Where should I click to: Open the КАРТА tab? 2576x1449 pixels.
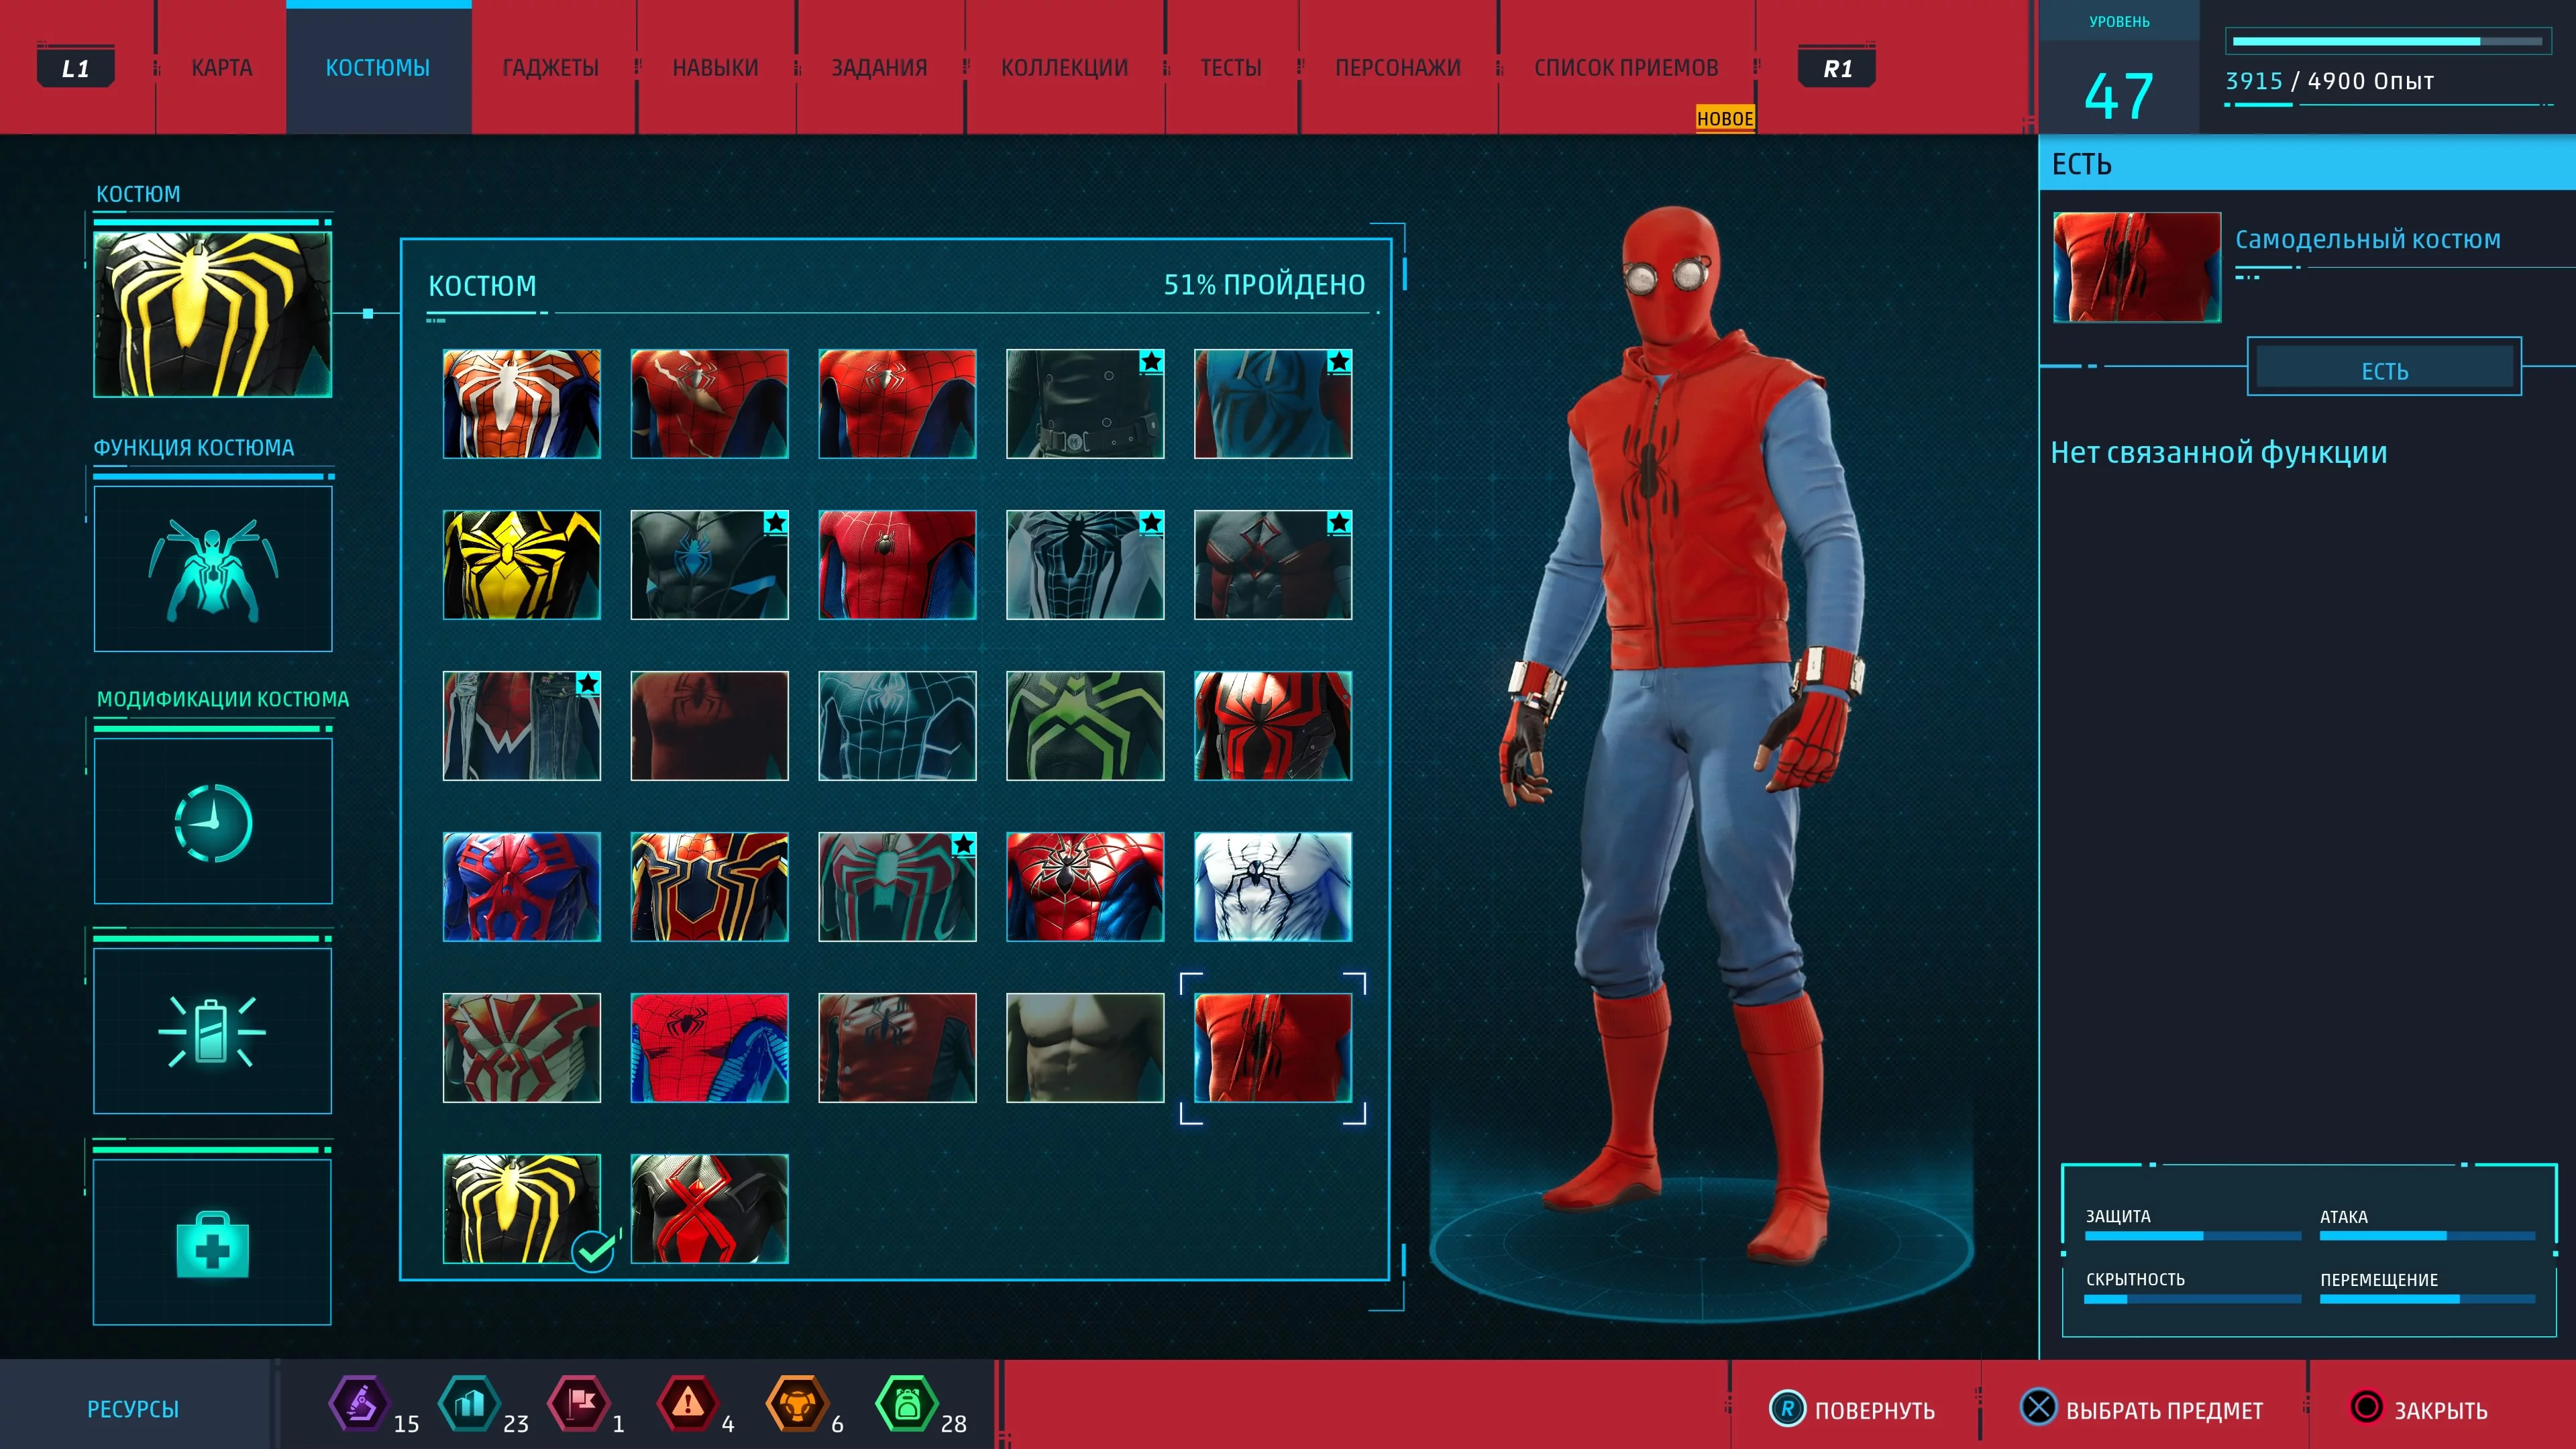[x=221, y=68]
